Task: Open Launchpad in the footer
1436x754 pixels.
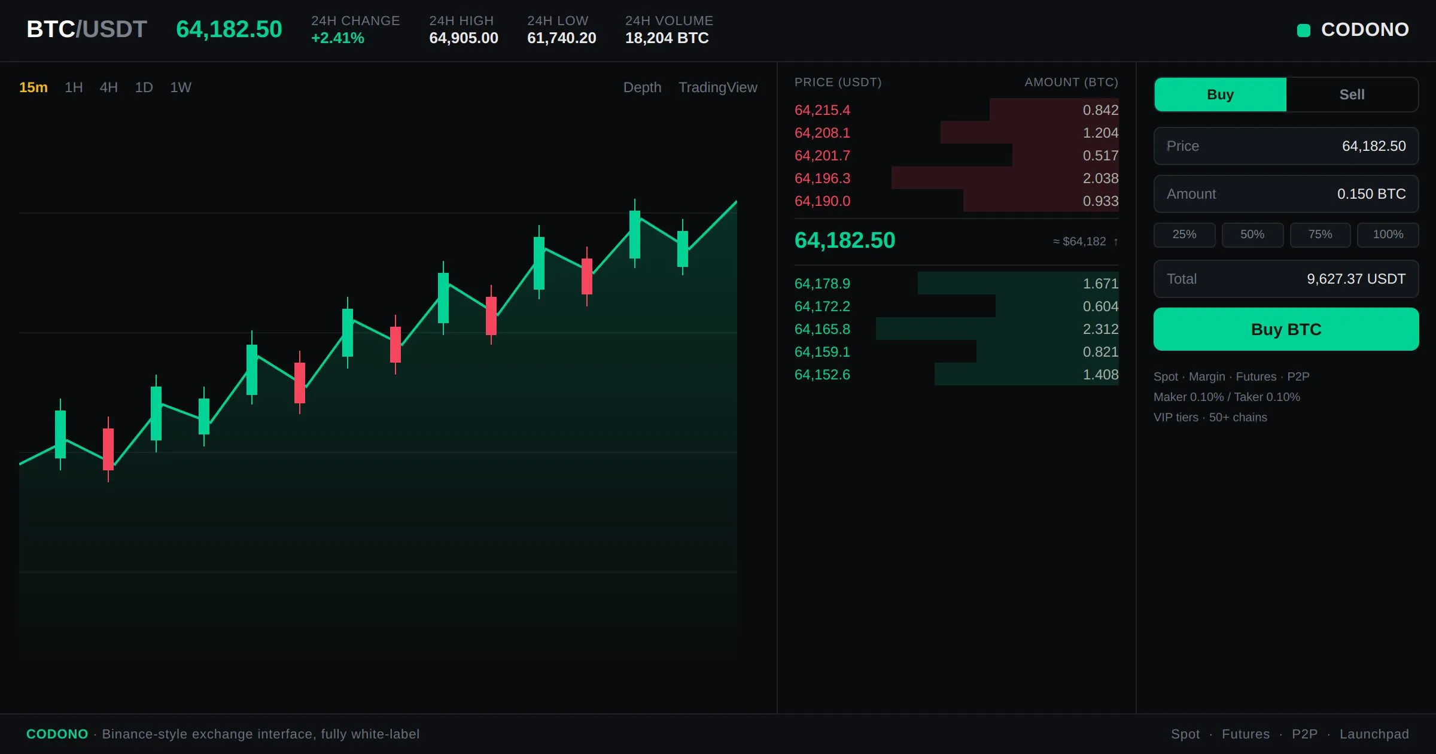Action: point(1374,734)
